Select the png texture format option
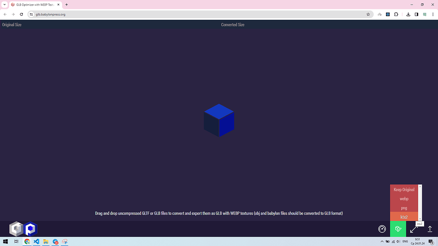Screen dimensions: 438x246 click(x=404, y=208)
